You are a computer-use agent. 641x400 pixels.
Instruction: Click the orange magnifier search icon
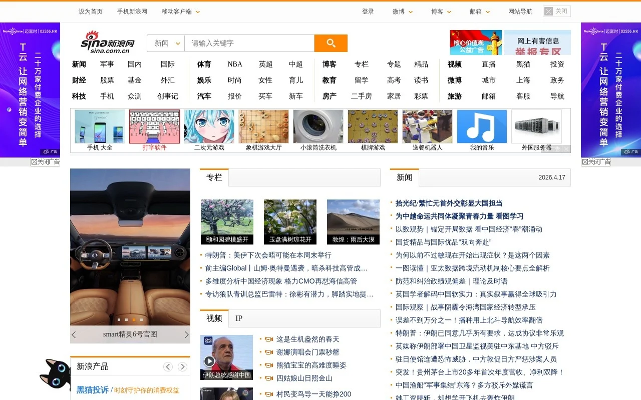[331, 43]
